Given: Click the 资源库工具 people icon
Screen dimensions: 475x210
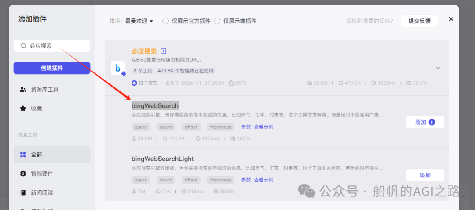Looking at the screenshot, I should coord(23,90).
